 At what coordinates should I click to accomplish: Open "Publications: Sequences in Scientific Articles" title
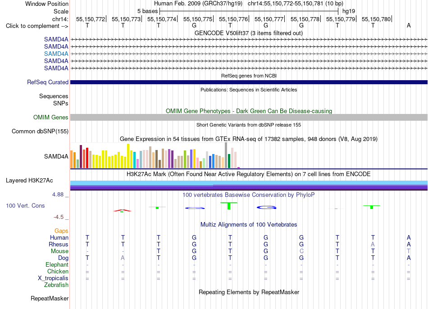click(x=249, y=90)
